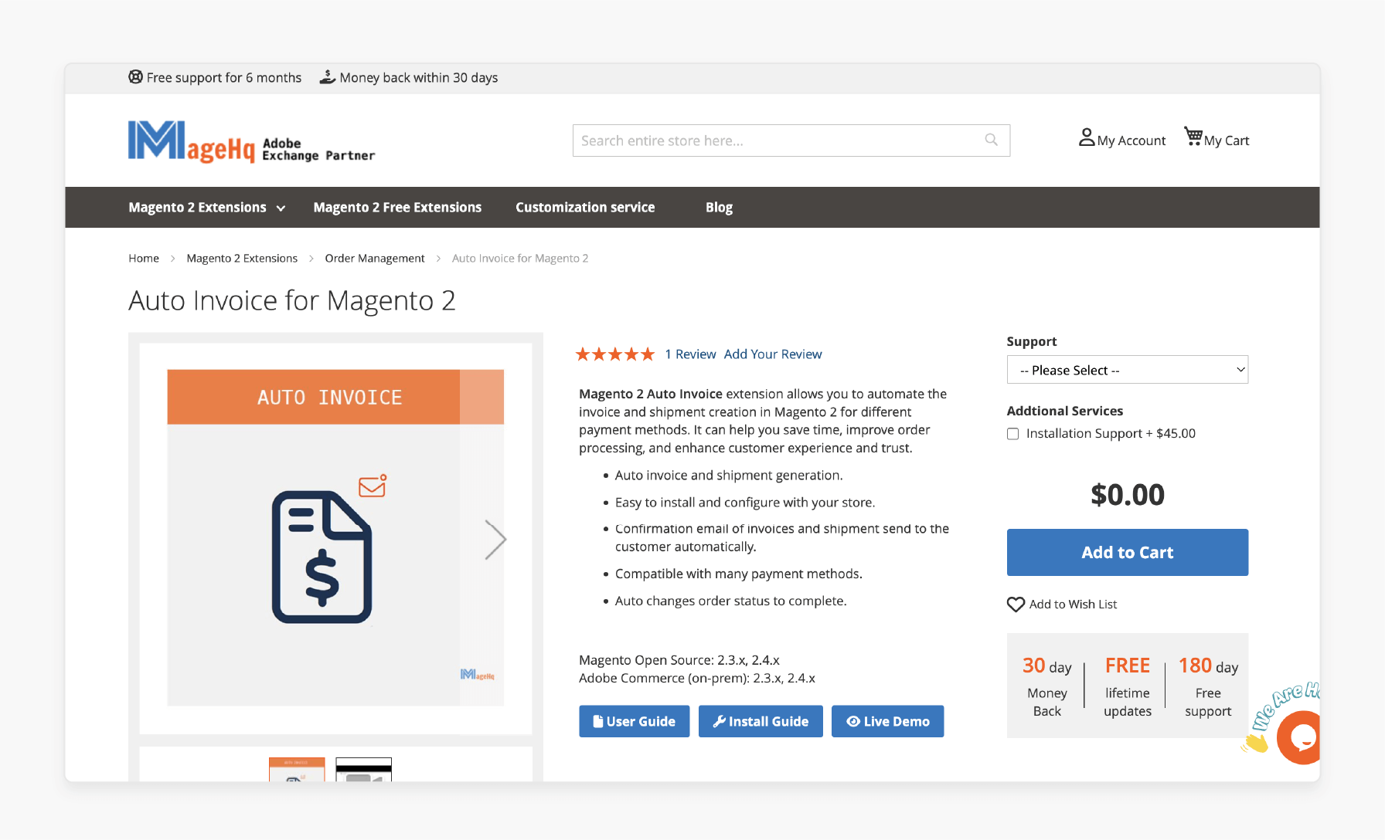Click the 1 Review link
This screenshot has height=840, width=1385.
[690, 354]
